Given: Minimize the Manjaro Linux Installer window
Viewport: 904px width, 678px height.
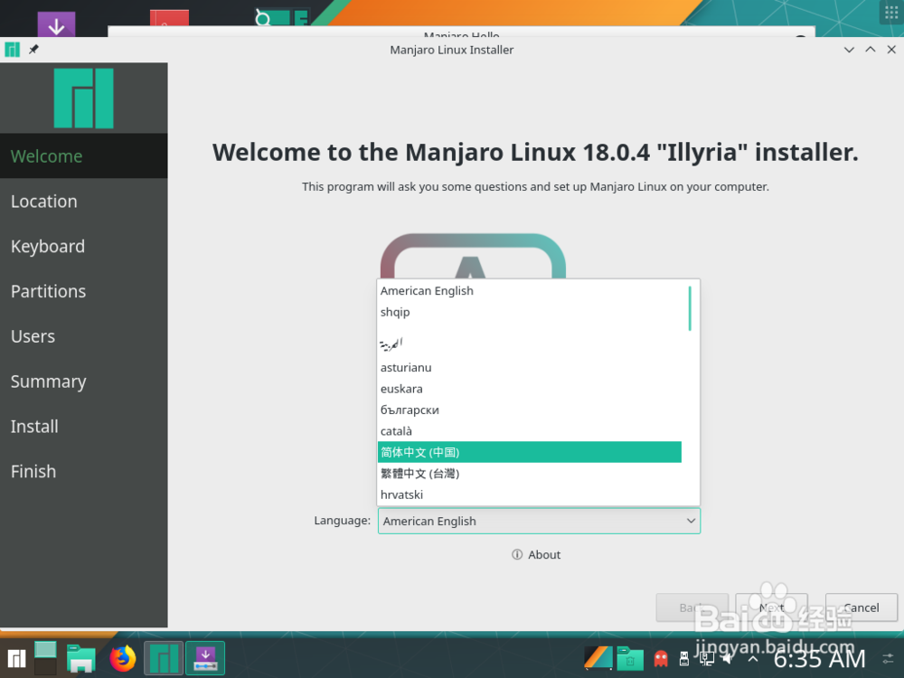Looking at the screenshot, I should click(849, 50).
